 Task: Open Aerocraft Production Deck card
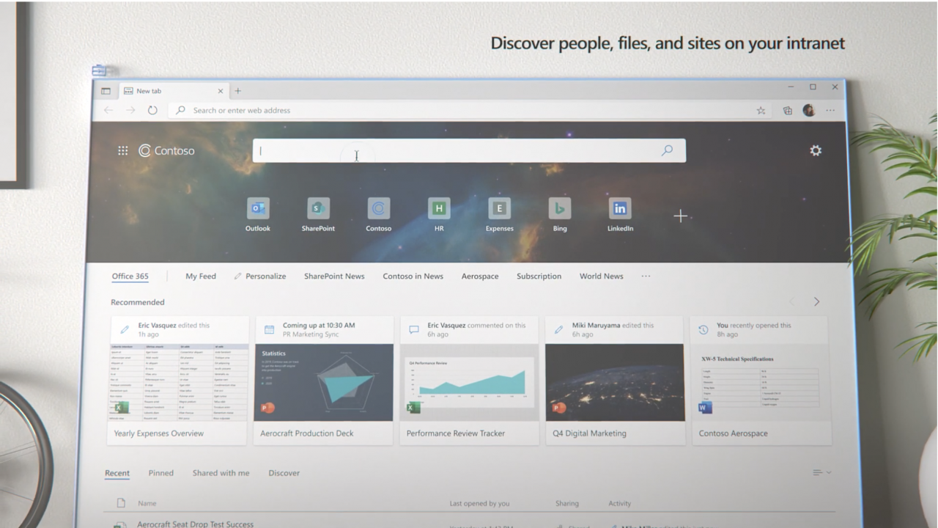click(x=323, y=380)
